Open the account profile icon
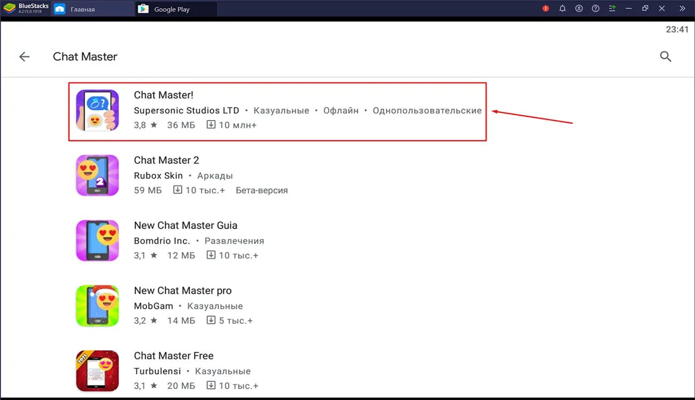 579,9
